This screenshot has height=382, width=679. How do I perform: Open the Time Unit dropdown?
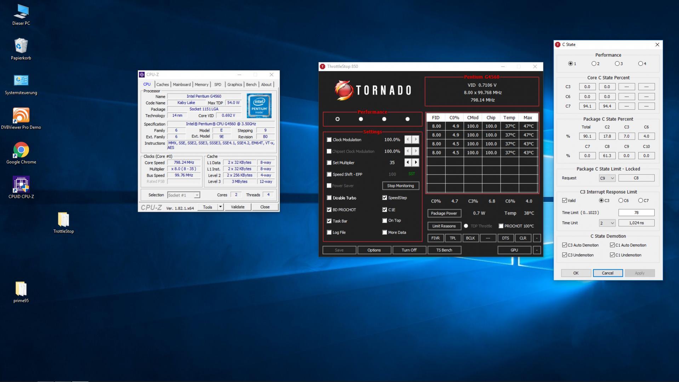(x=607, y=223)
